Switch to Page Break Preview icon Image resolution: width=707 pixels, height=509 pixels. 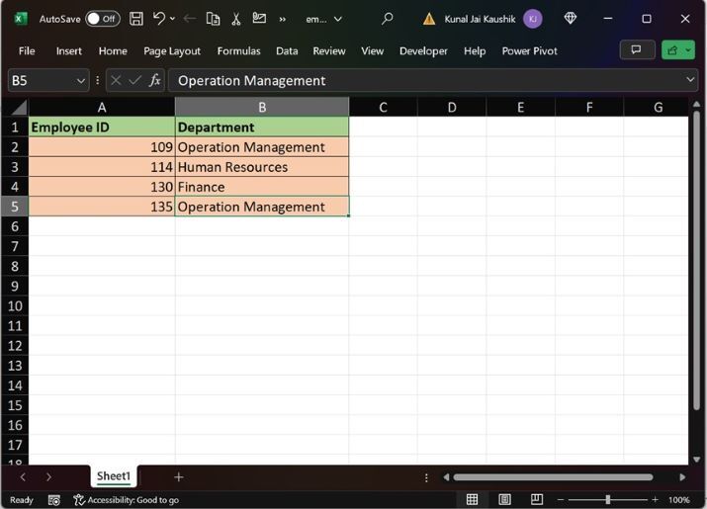537,499
